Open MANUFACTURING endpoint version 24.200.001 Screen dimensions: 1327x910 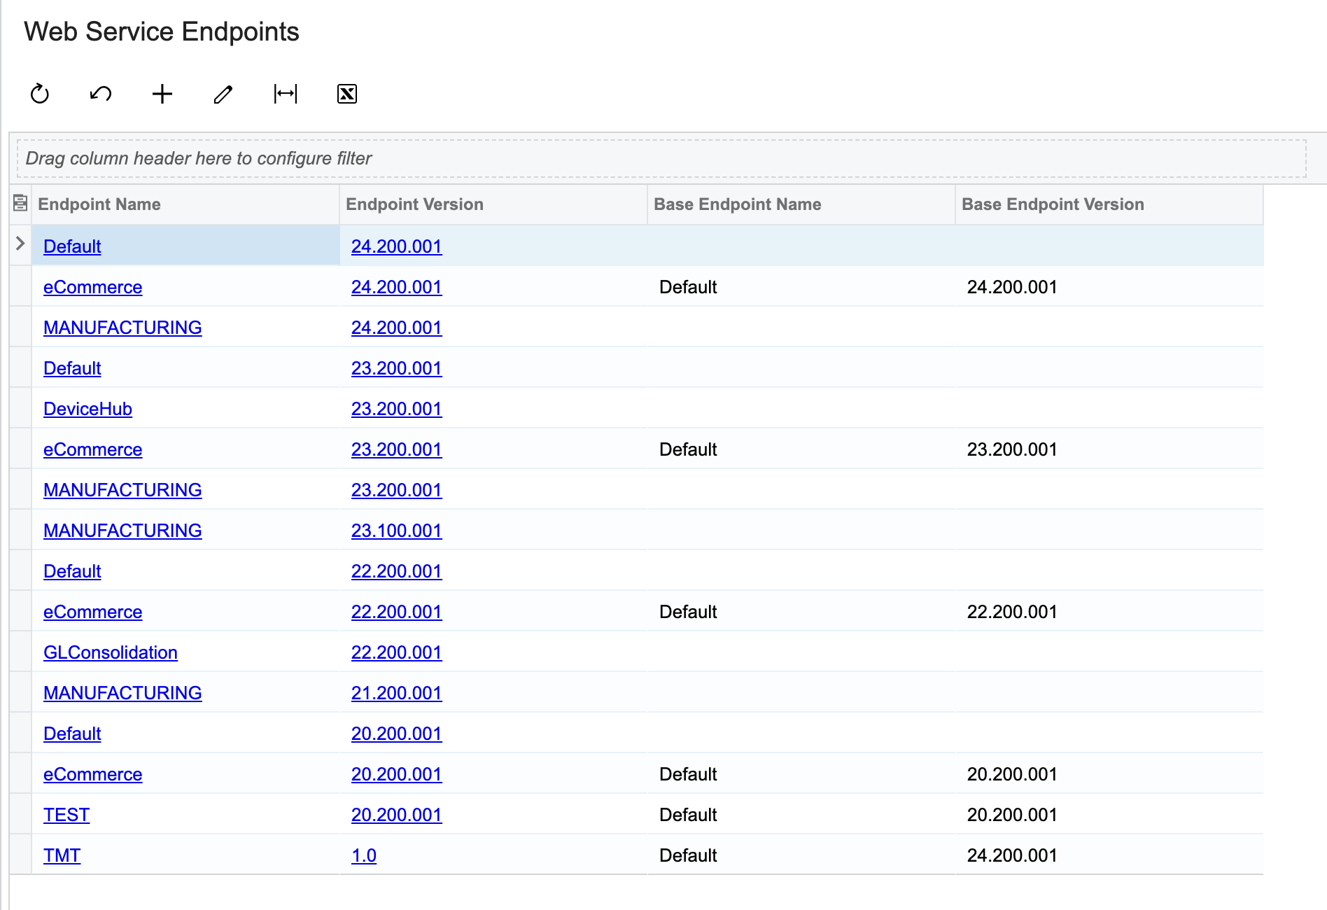coord(122,328)
